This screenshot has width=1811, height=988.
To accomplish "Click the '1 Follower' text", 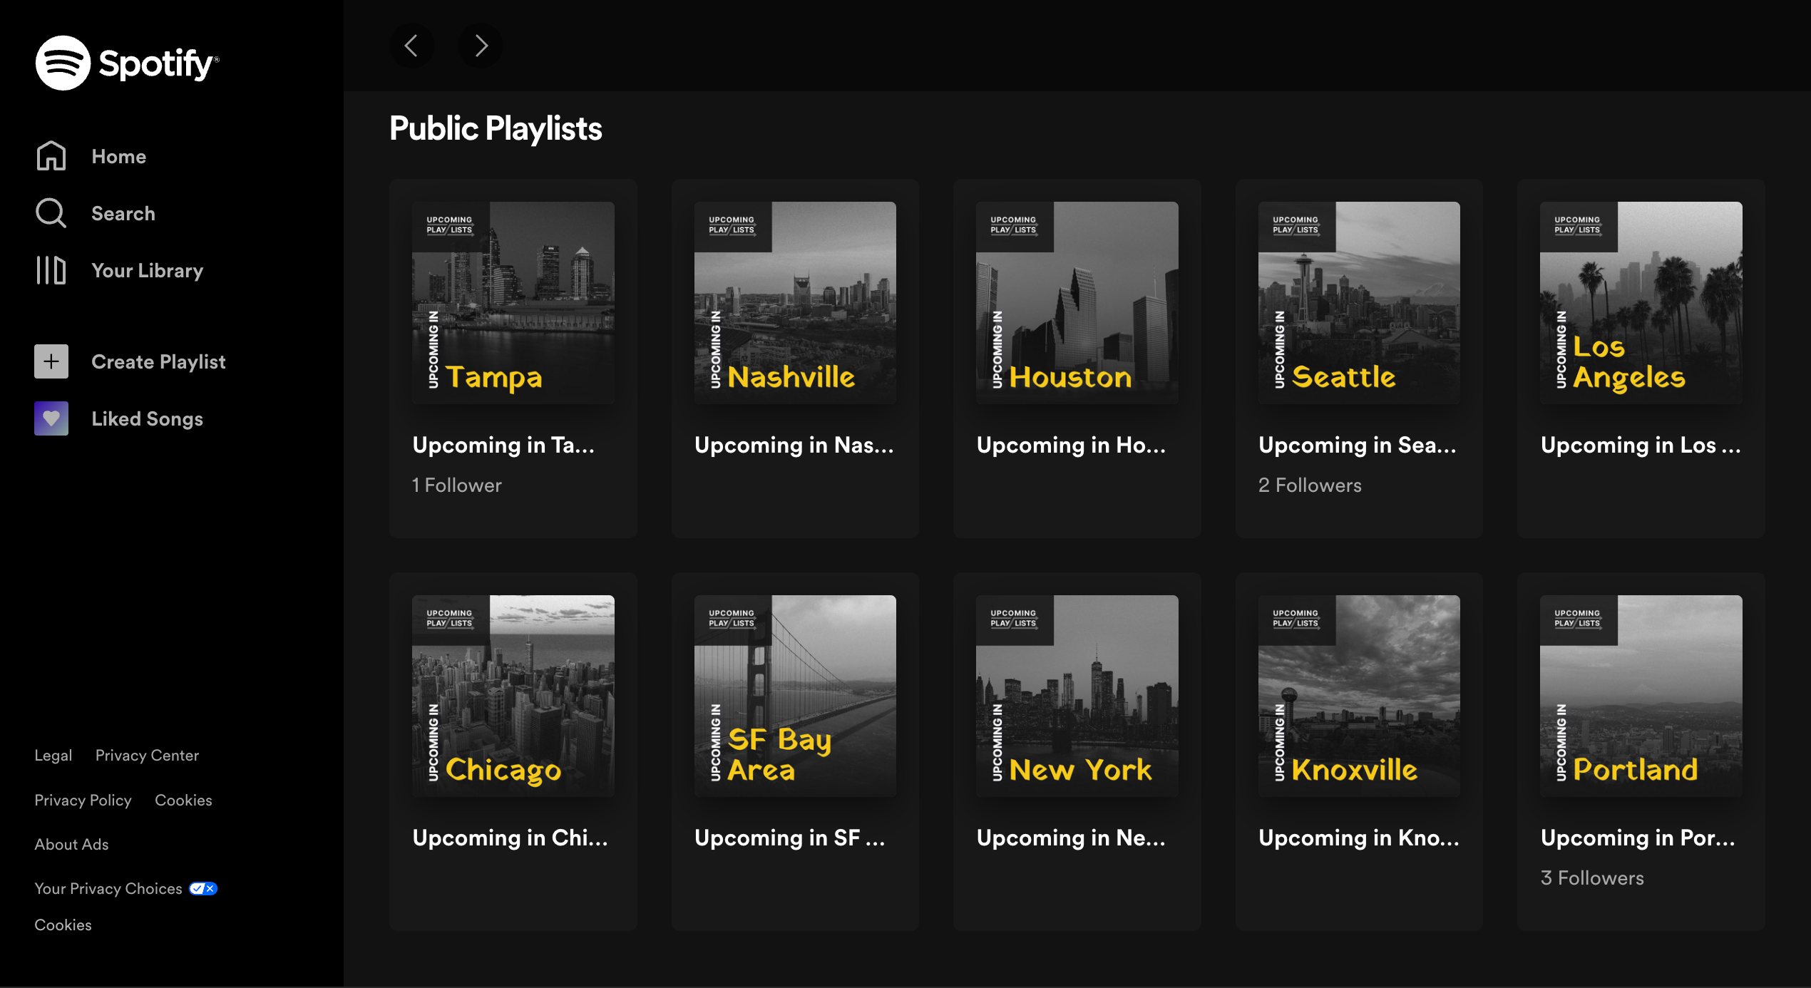I will coord(457,485).
